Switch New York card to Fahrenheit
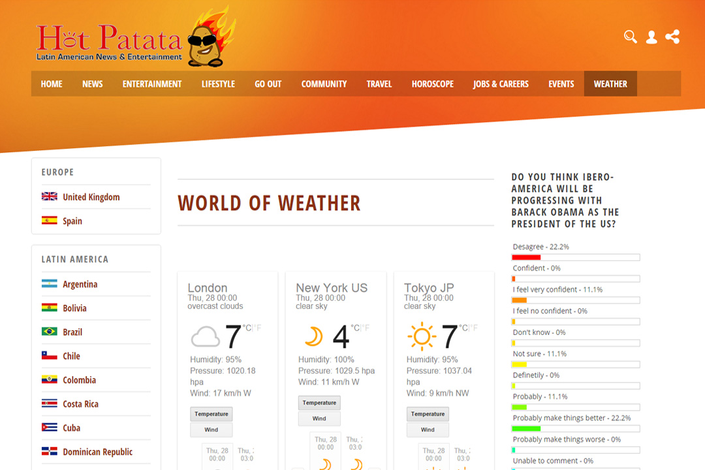The width and height of the screenshot is (705, 470). tap(366, 328)
